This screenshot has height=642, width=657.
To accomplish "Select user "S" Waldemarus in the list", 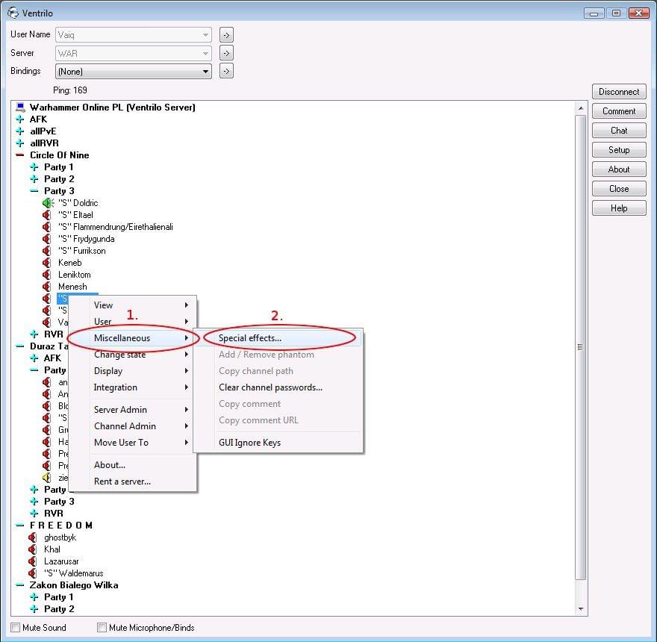I will tap(74, 573).
